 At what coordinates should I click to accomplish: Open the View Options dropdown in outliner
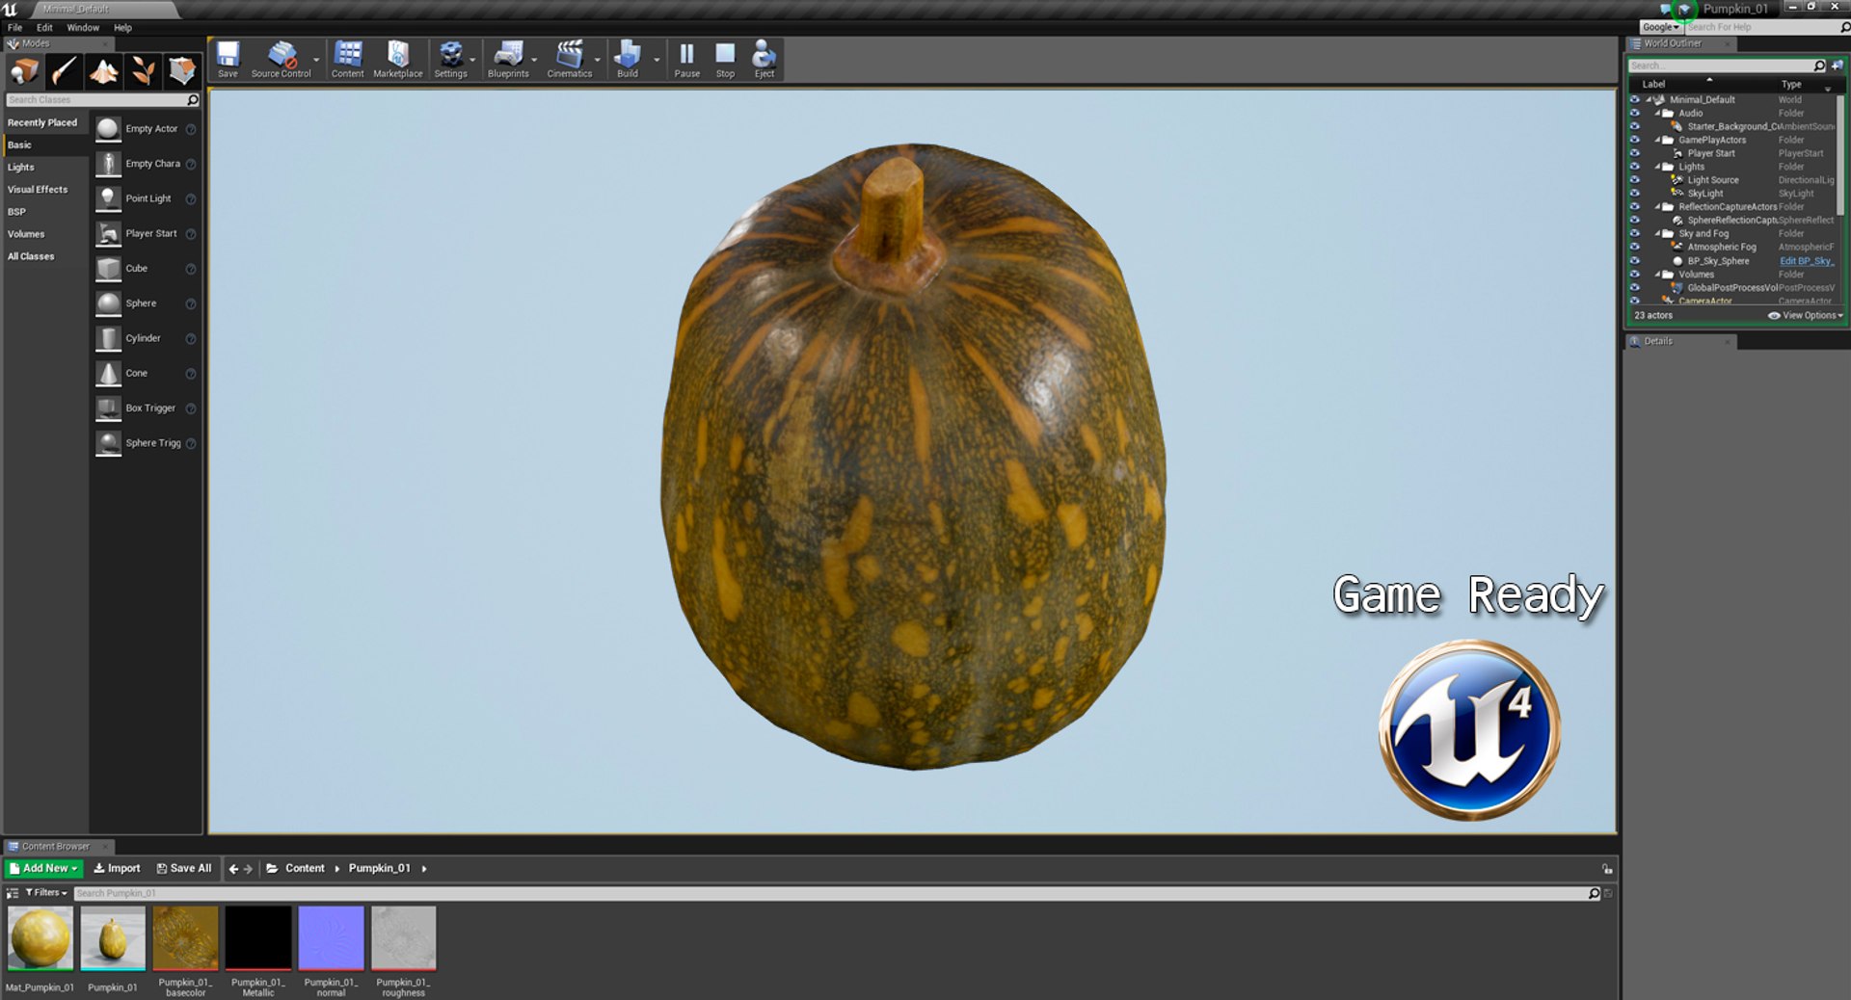tap(1805, 315)
